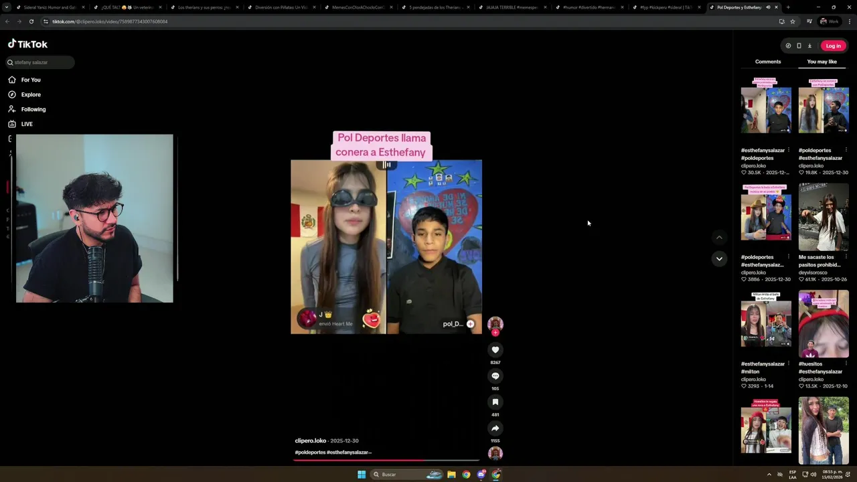Open the #milton recommended video thumbnail
This screenshot has width=857, height=482.
(766, 324)
